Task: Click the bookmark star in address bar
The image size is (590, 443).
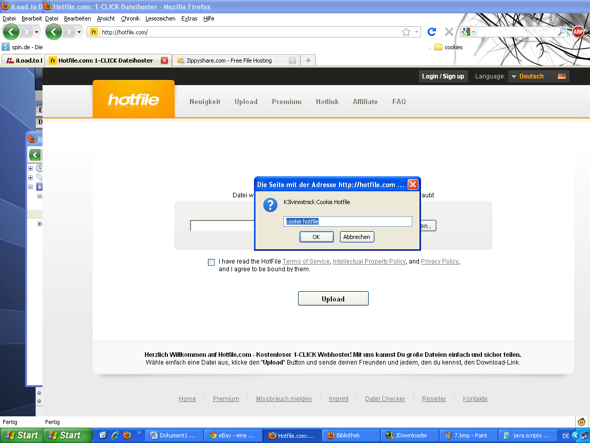Action: click(406, 32)
